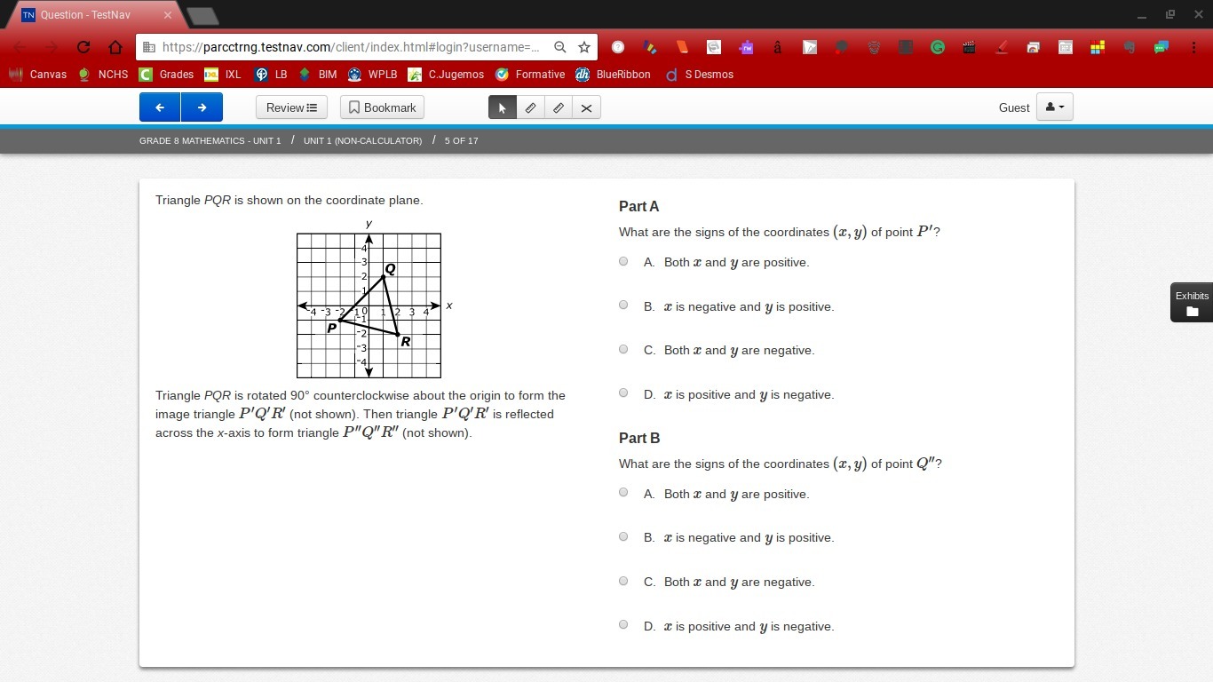Screen dimensions: 1213x682
Task: Part B: choose C, both negative
Action: [623, 581]
